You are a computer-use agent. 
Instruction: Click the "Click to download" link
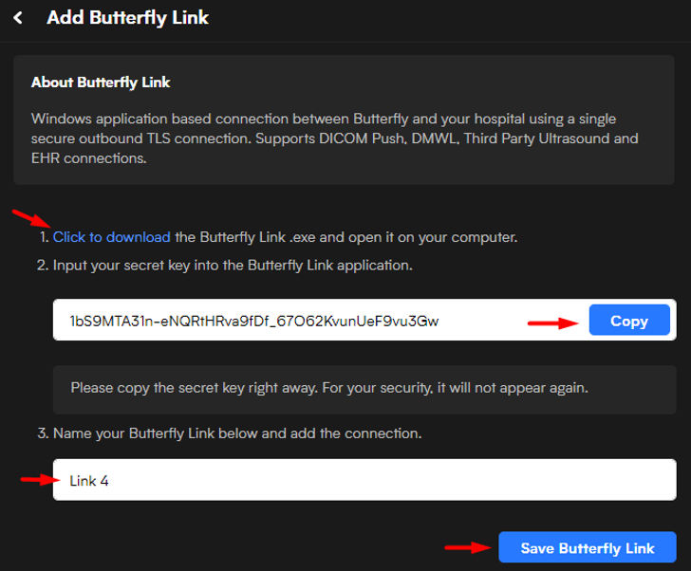tap(111, 237)
